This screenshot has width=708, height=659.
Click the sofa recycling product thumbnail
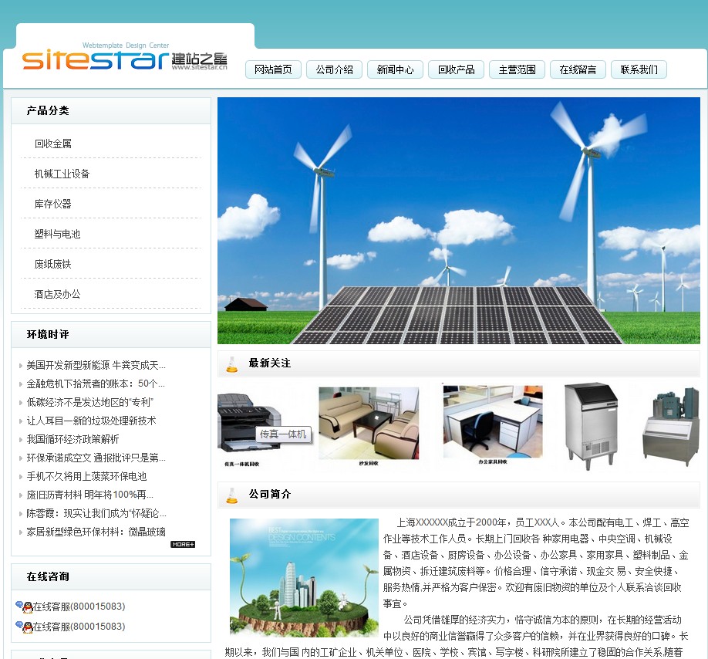click(369, 424)
